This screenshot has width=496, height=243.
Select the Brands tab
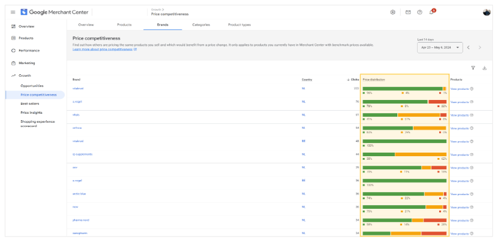[x=162, y=25]
